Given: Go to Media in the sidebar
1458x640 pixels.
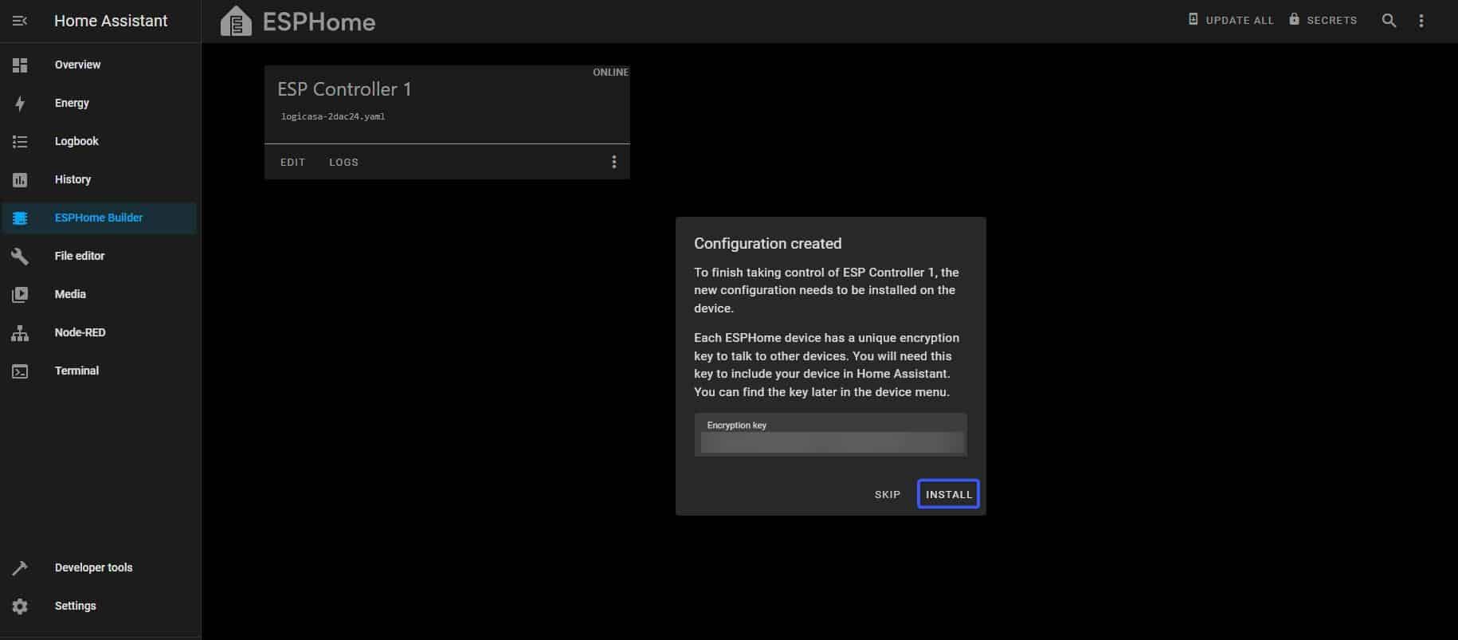Looking at the screenshot, I should [70, 294].
